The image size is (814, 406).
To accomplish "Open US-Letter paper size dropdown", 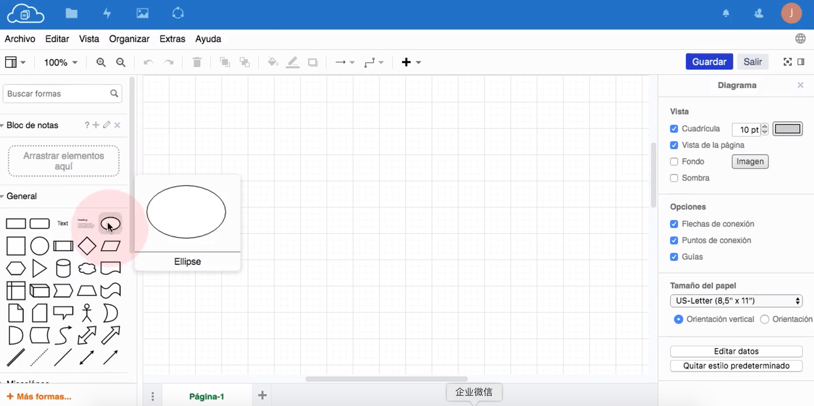I will point(736,301).
